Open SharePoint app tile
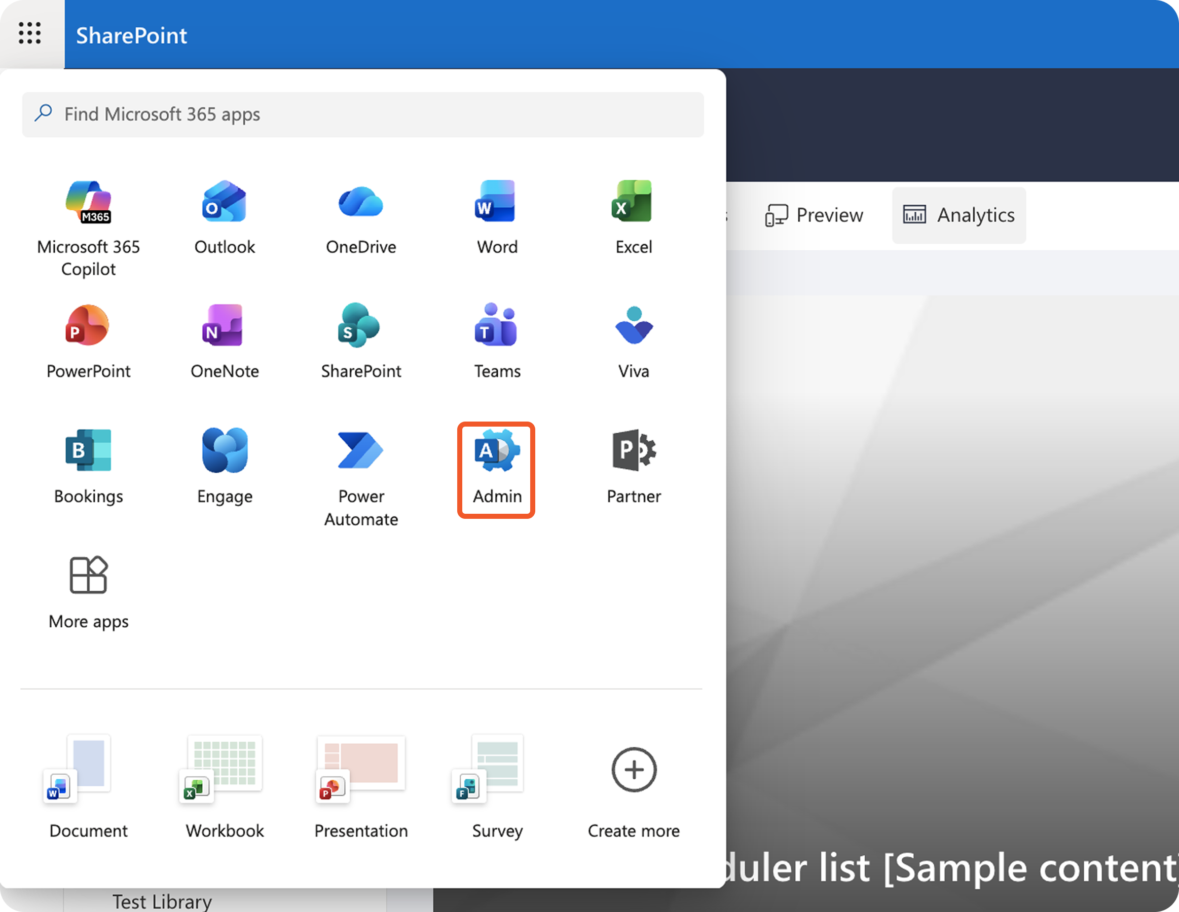Viewport: 1179px width, 912px height. click(360, 341)
